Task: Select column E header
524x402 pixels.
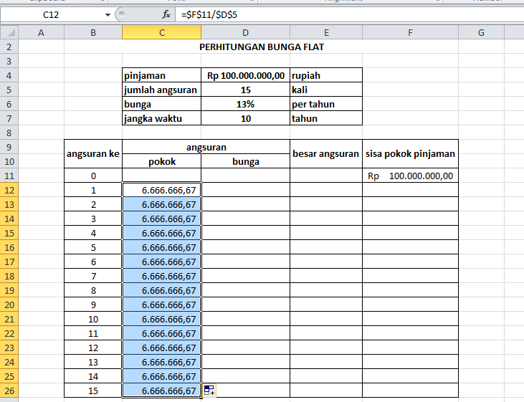Action: tap(326, 33)
